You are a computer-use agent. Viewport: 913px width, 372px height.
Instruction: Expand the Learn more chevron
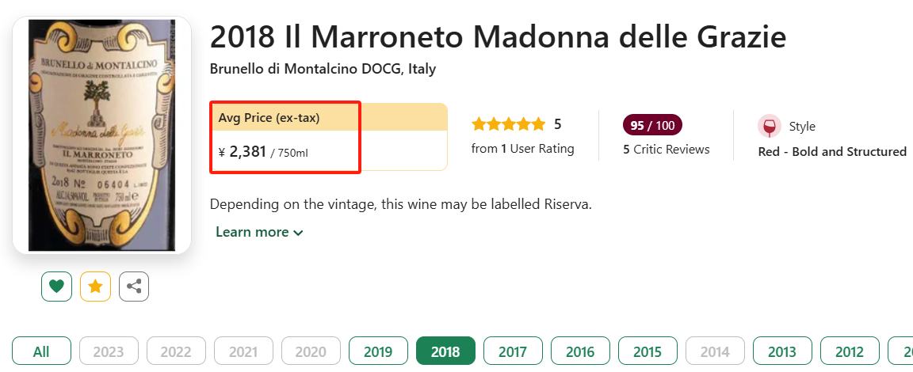[298, 233]
